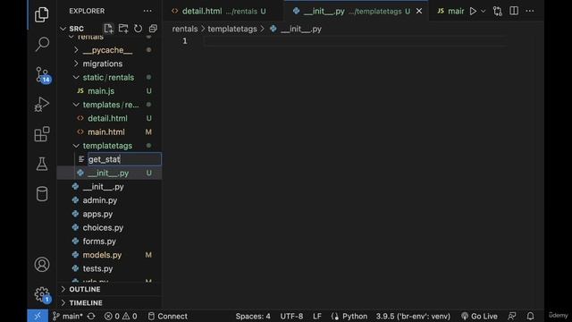The width and height of the screenshot is (572, 322).
Task: Open the Explorer view in activity bar
Action: coord(42,14)
